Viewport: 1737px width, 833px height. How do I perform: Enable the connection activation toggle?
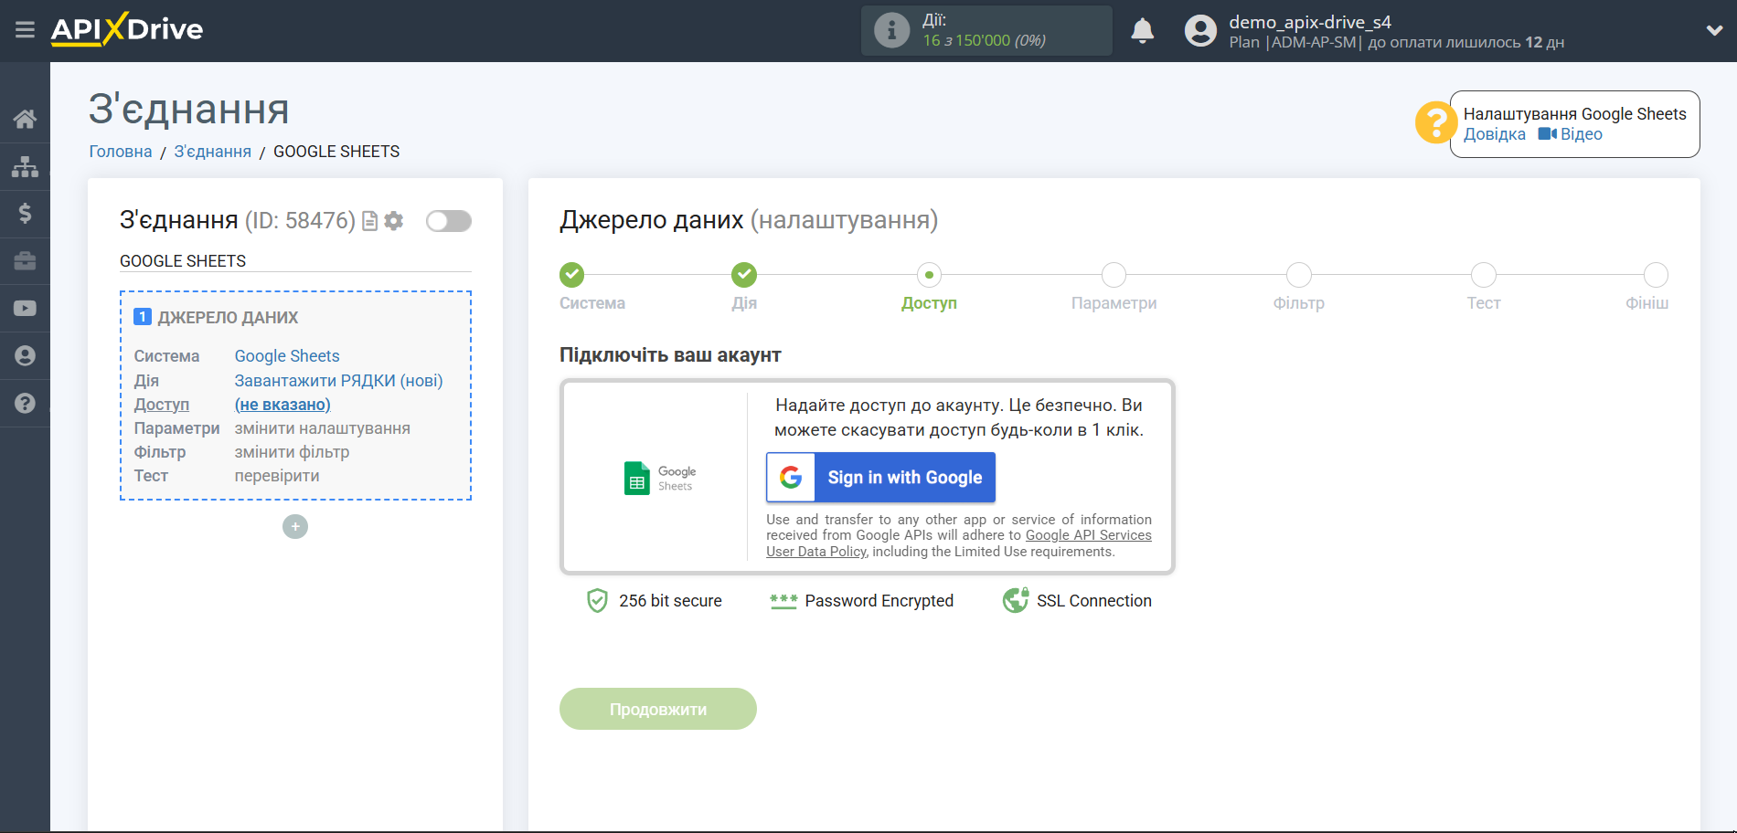coord(448,220)
